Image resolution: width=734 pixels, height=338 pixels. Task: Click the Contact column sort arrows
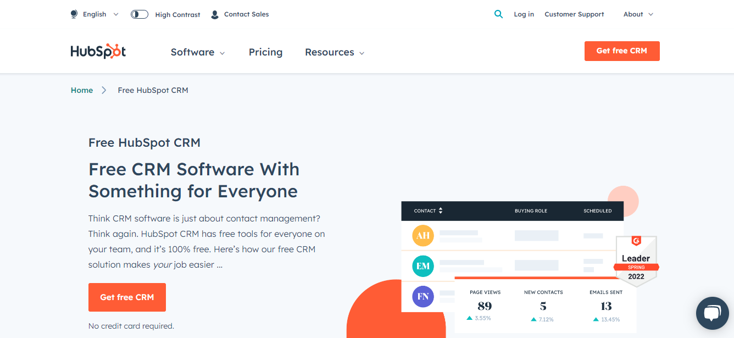pyautogui.click(x=441, y=210)
